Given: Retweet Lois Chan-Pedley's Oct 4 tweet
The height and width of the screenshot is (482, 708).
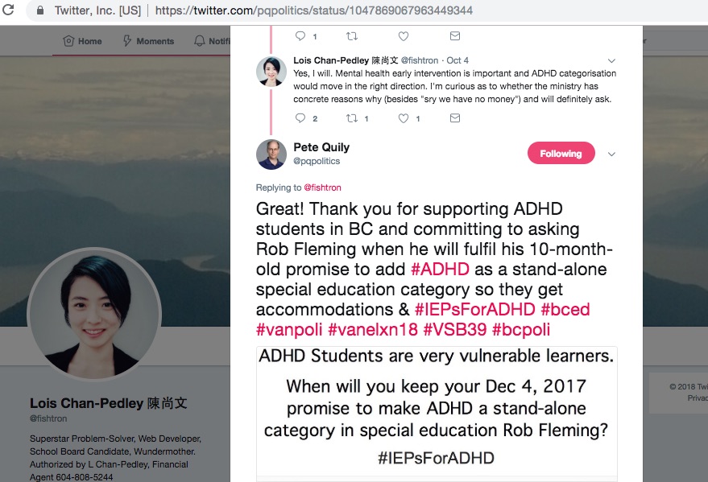Looking at the screenshot, I should click(351, 118).
